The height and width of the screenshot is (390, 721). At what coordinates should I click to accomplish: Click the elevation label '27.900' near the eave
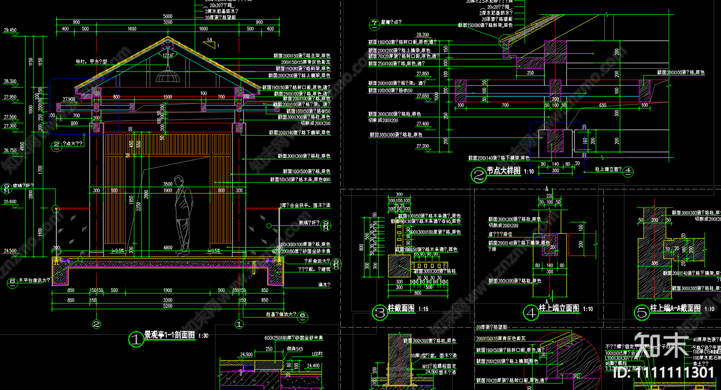click(69, 100)
